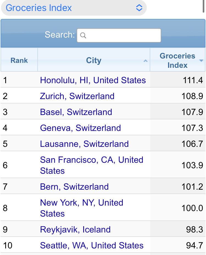This screenshot has width=206, height=255.
Task: Sort Groceries Index column descending arrow
Action: (x=201, y=61)
